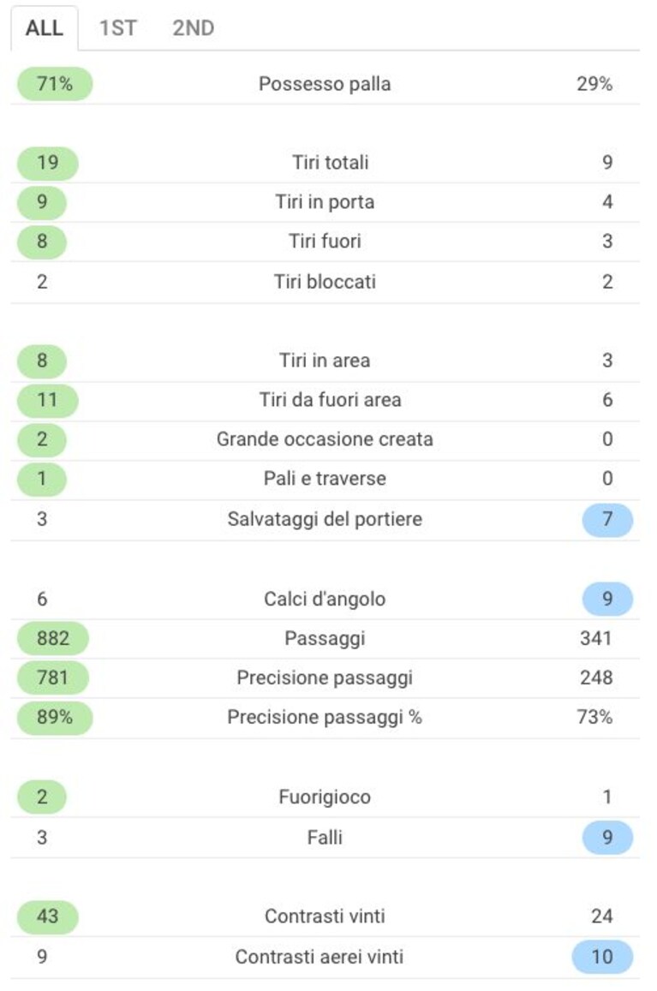
Task: Switch to the 2ND half tab
Action: (194, 27)
